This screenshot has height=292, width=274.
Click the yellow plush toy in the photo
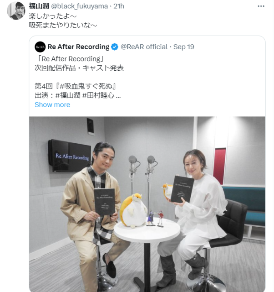tap(133, 211)
